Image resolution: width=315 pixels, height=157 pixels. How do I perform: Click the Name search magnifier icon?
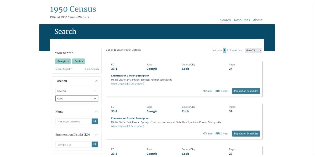[95, 121]
